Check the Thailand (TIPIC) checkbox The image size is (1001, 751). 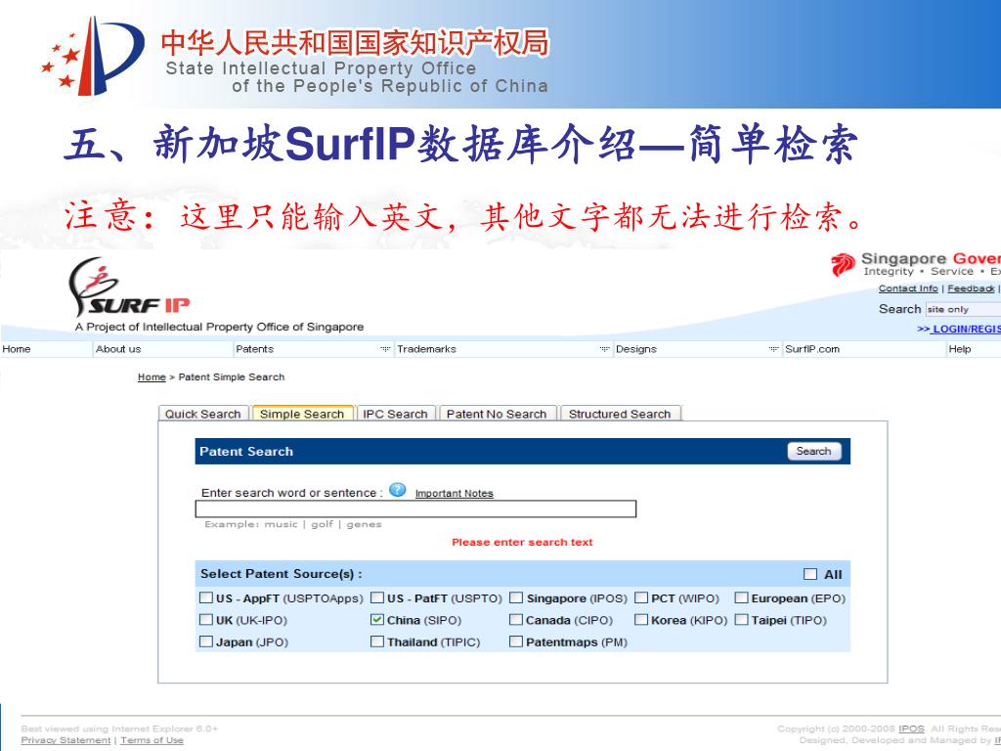(377, 641)
